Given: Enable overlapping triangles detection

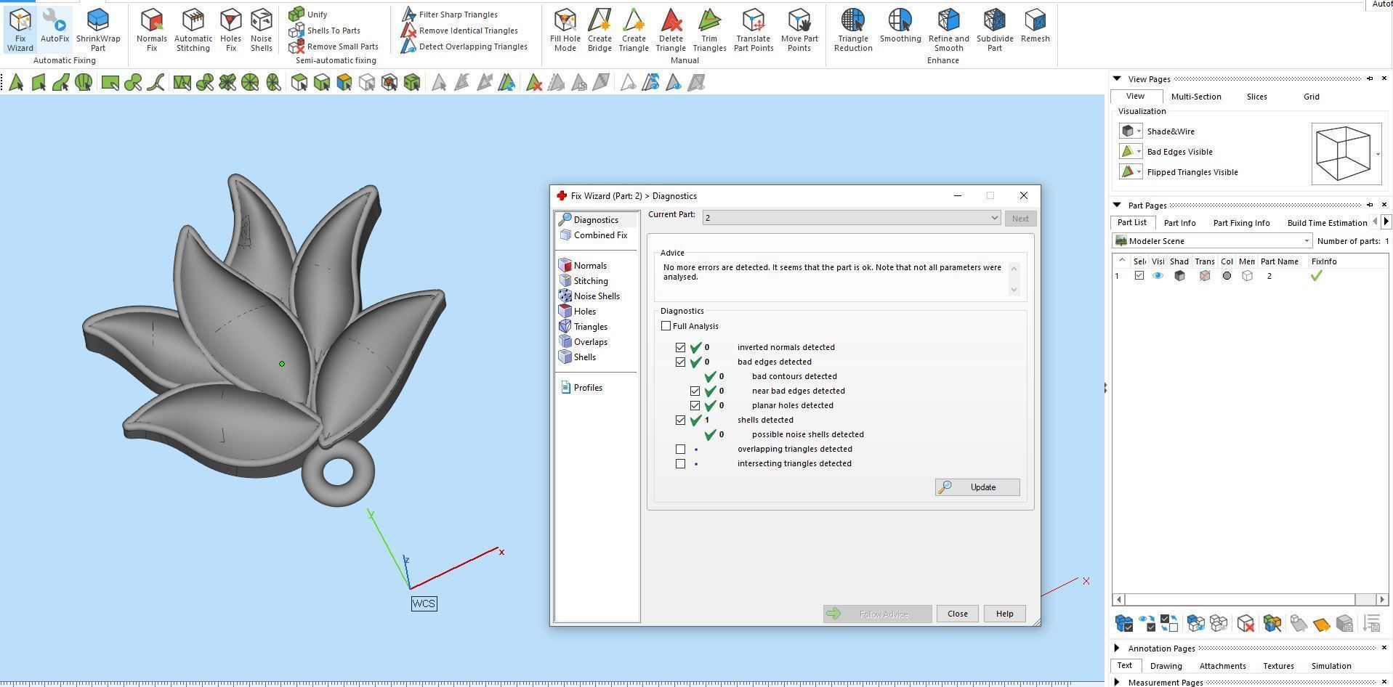Looking at the screenshot, I should [x=680, y=449].
